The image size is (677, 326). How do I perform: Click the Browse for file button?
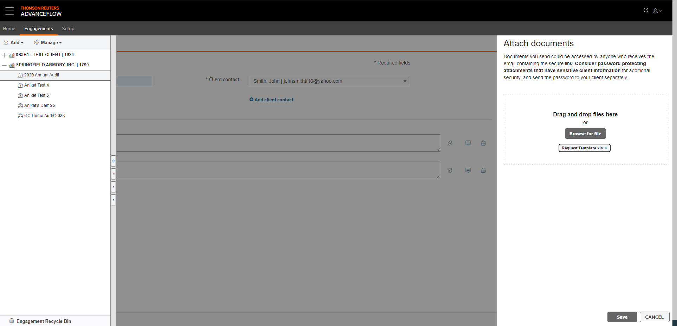point(585,134)
